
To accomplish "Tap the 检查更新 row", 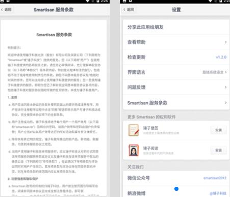I will click(176, 57).
